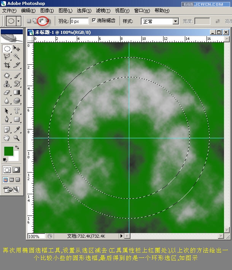
Task: Open the 窗口(W) menu
Action: point(142,11)
